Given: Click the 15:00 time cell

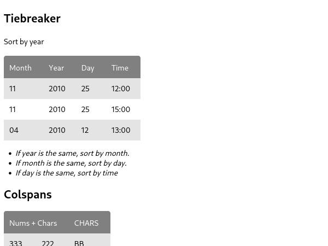Looking at the screenshot, I should coord(121,109).
